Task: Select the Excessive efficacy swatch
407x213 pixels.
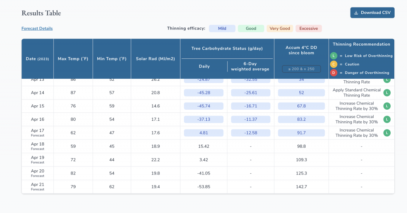Action: (x=308, y=29)
